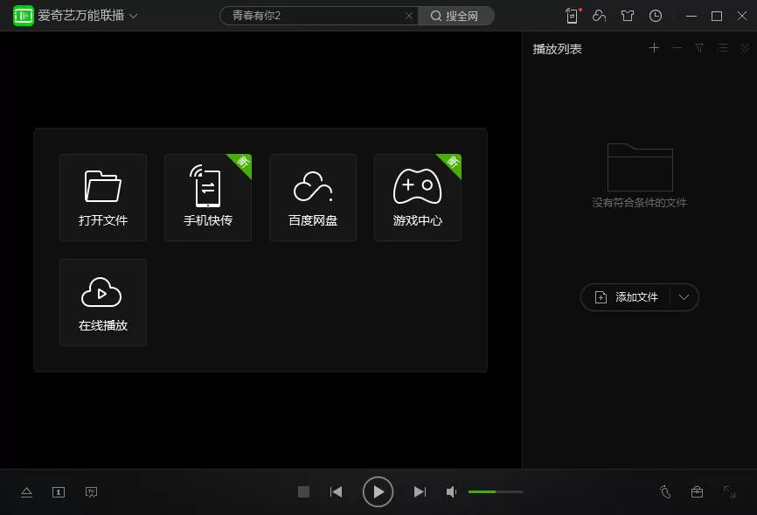The width and height of the screenshot is (757, 515).
Task: Click the 播放列表 panel header
Action: [x=557, y=49]
